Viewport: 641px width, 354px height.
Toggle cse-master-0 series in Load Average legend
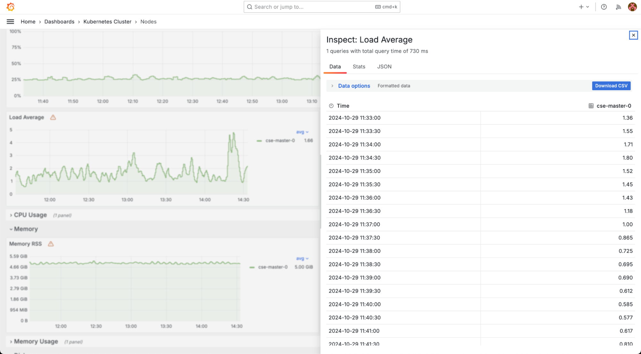point(280,140)
